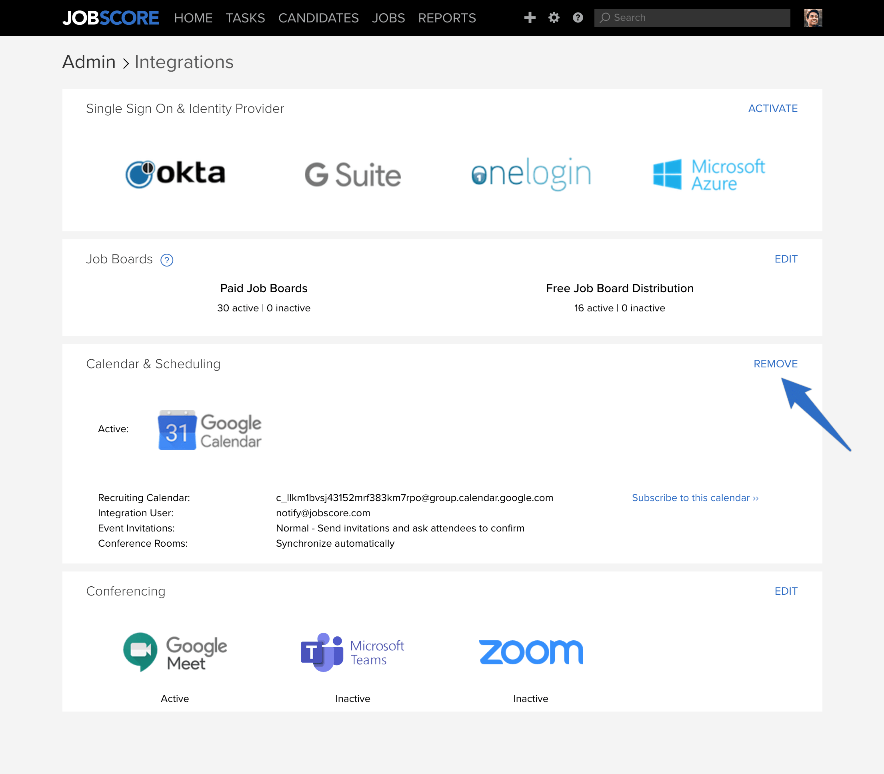Open the plus add menu icon
884x774 pixels.
pyautogui.click(x=530, y=18)
